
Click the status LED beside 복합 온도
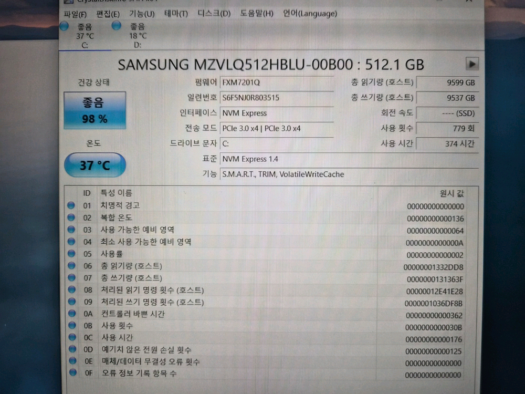point(71,217)
